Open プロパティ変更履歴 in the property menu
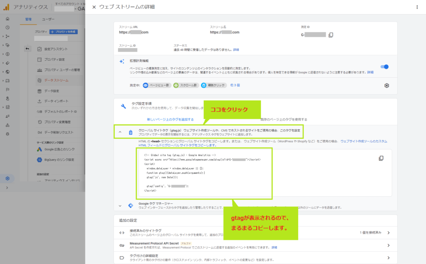The width and height of the screenshot is (426, 264). point(57,122)
